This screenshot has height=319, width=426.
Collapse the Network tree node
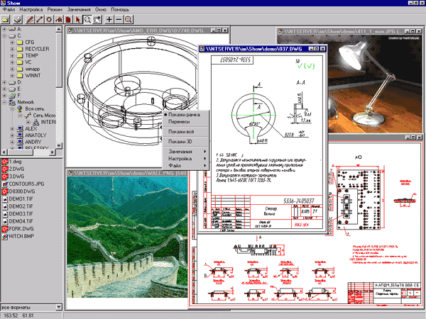(x=4, y=103)
